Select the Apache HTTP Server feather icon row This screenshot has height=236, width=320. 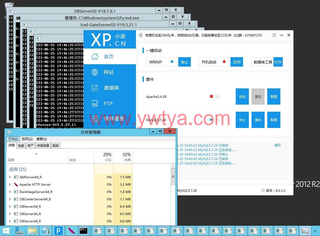tap(16, 184)
